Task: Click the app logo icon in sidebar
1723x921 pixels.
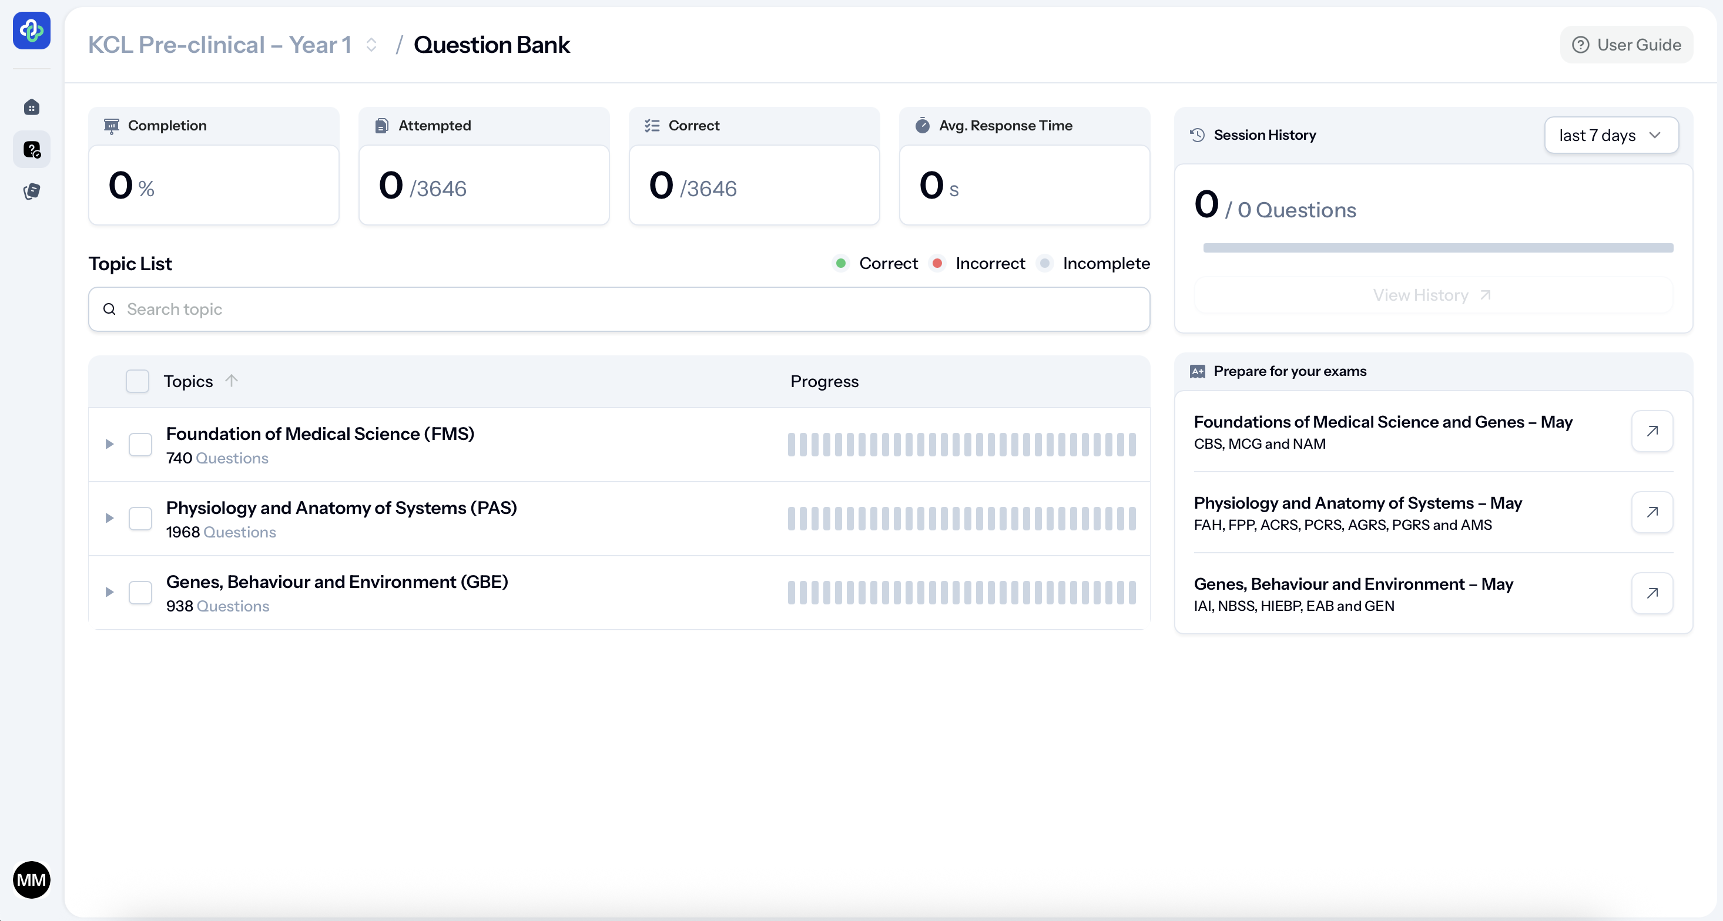Action: click(31, 31)
